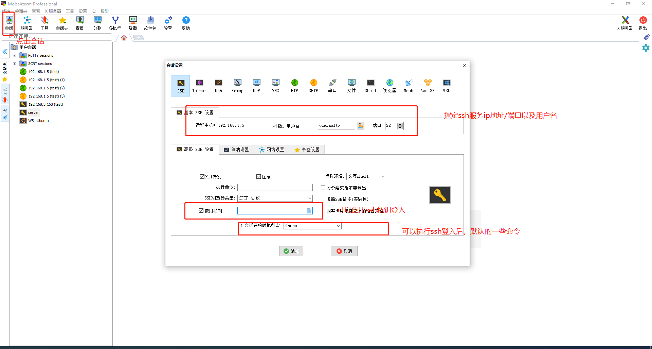Open the X 服务器 menu in menu bar
652x349 pixels.
(53, 11)
